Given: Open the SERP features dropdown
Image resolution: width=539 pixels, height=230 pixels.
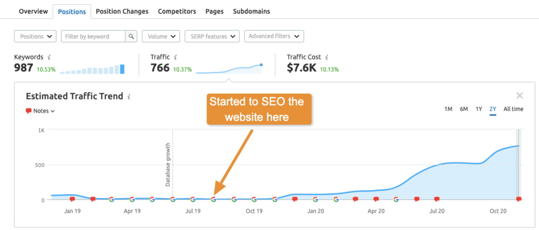Looking at the screenshot, I should (x=212, y=36).
